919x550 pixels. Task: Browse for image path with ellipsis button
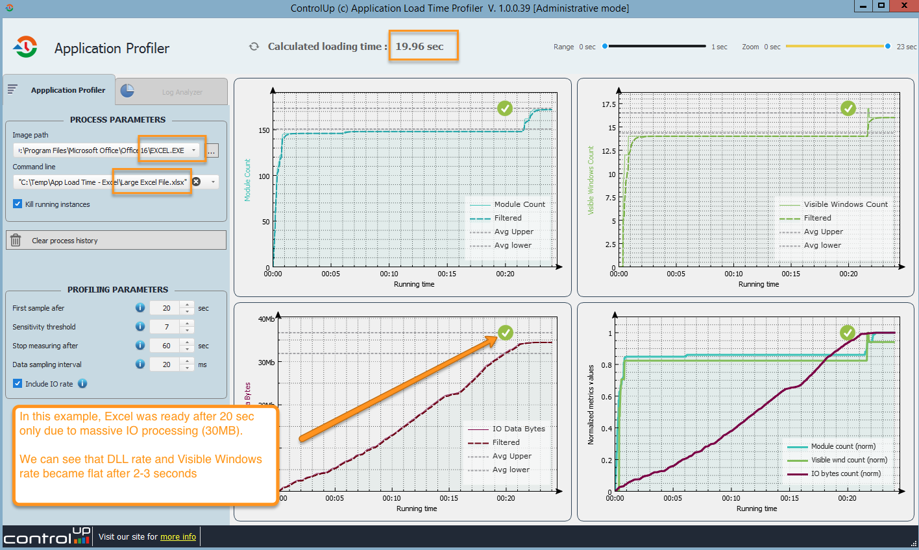pos(212,151)
